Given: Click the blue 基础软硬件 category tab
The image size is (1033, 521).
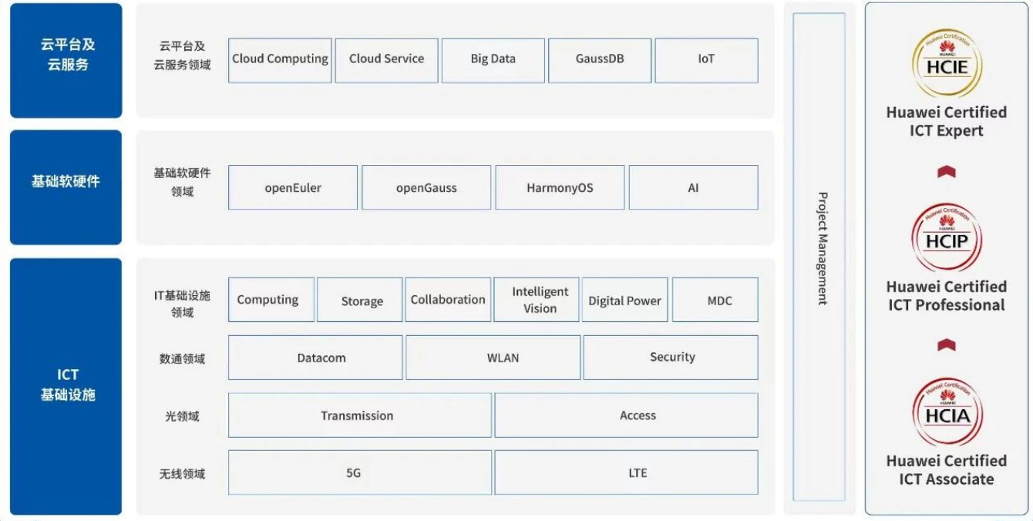Looking at the screenshot, I should coord(66,187).
